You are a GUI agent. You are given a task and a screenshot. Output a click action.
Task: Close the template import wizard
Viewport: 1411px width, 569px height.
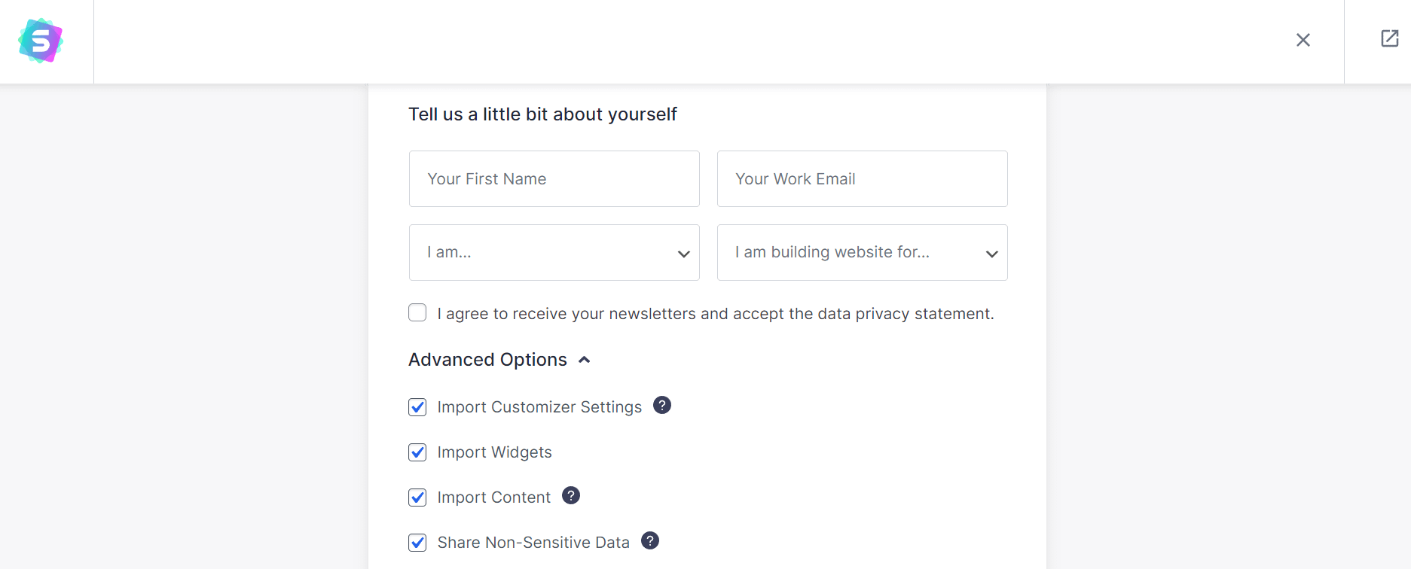(x=1303, y=40)
